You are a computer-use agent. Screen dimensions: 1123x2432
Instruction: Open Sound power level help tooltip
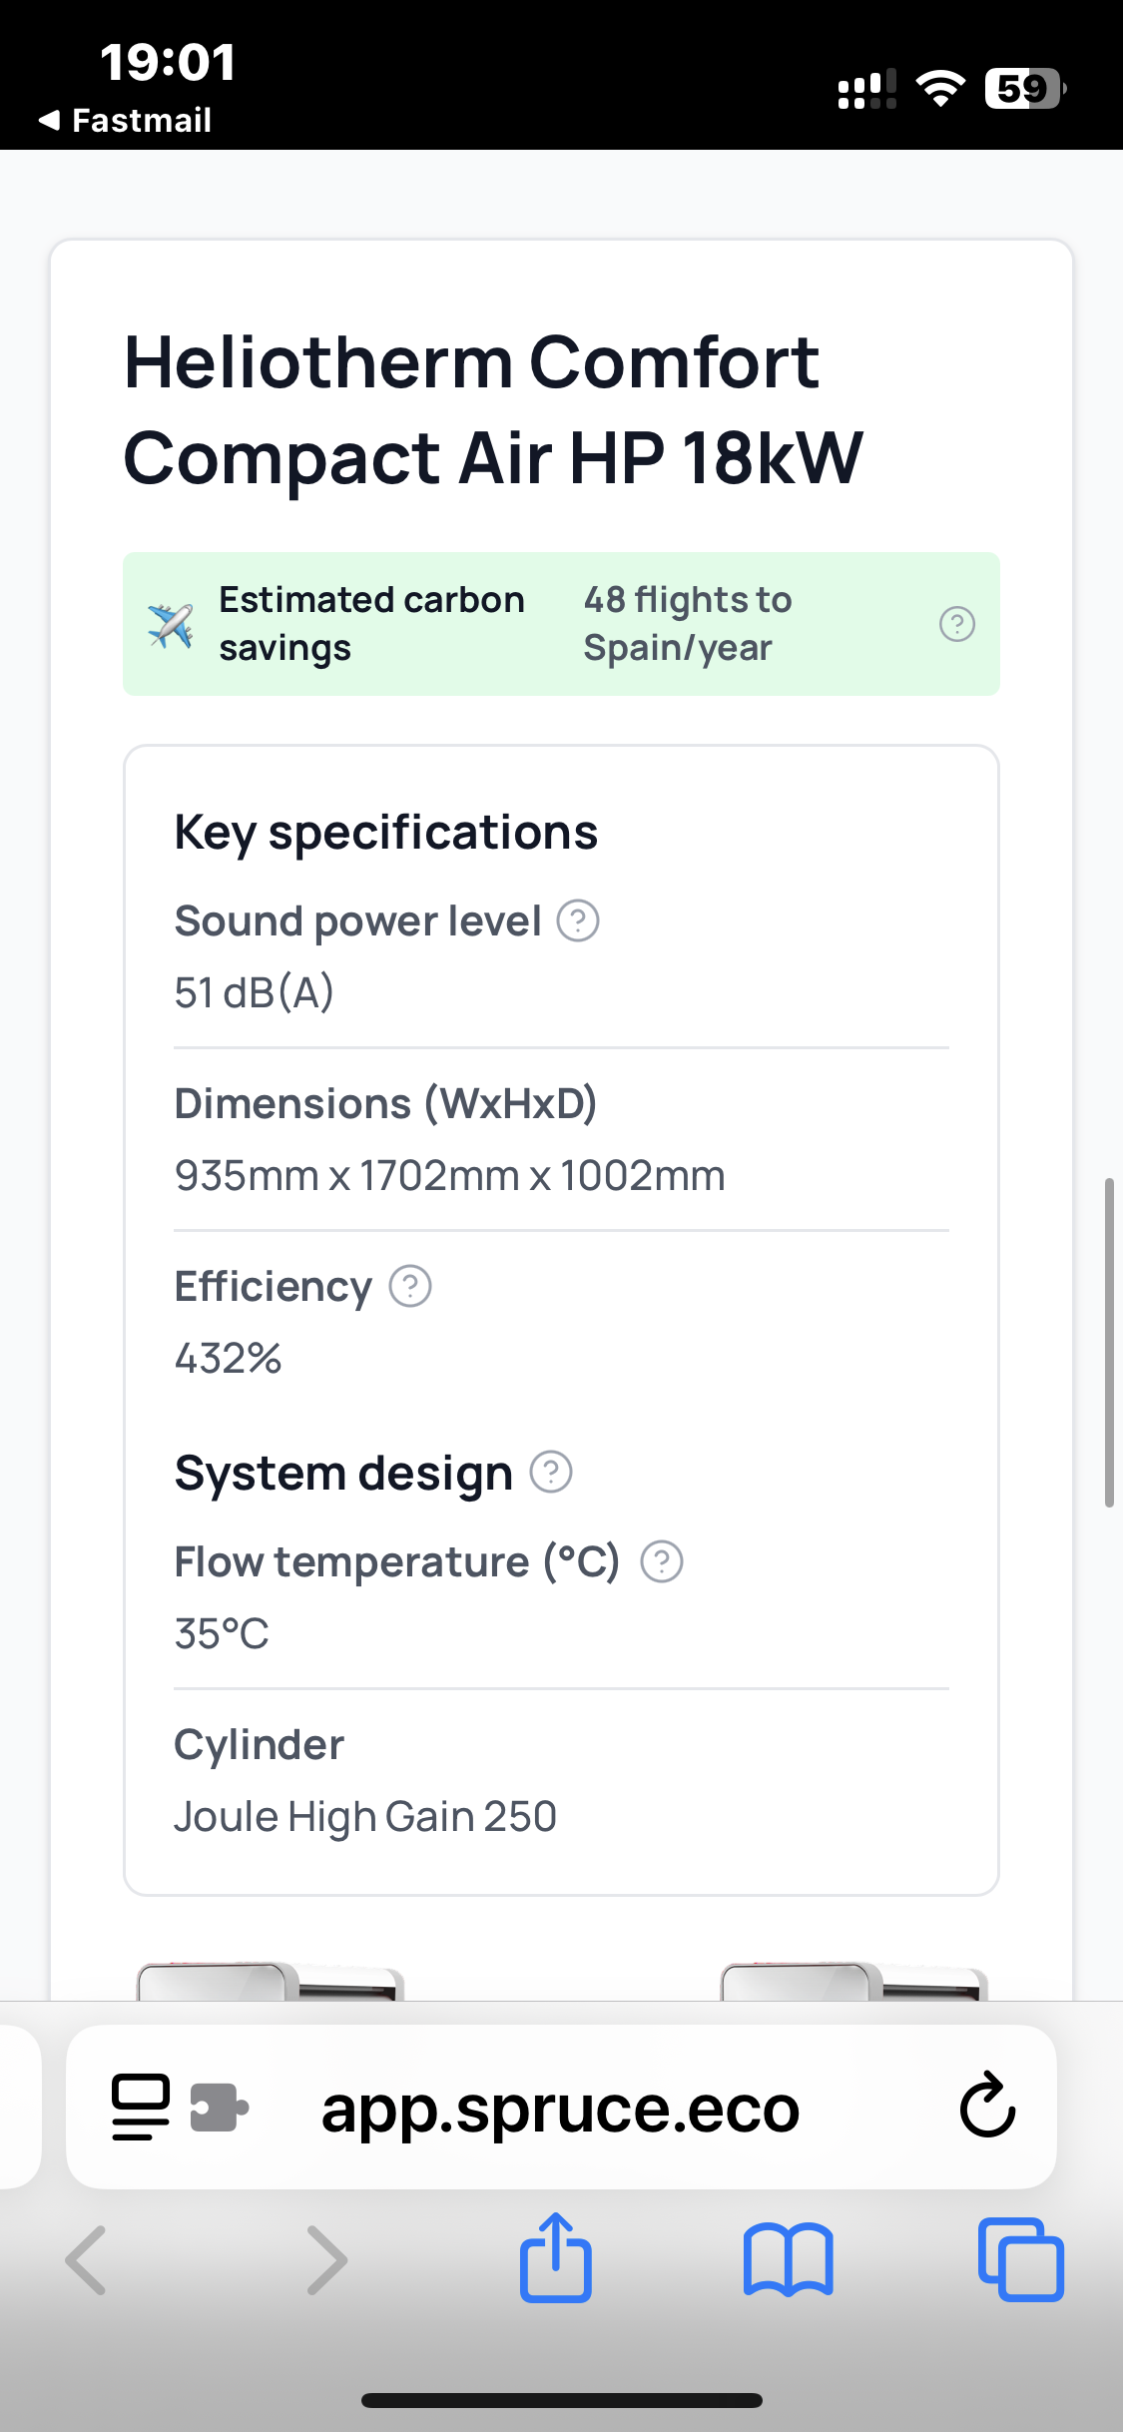578,920
